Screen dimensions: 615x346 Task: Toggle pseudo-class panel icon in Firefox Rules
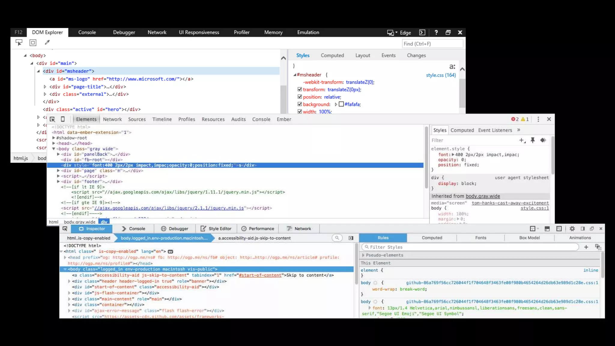pyautogui.click(x=598, y=247)
